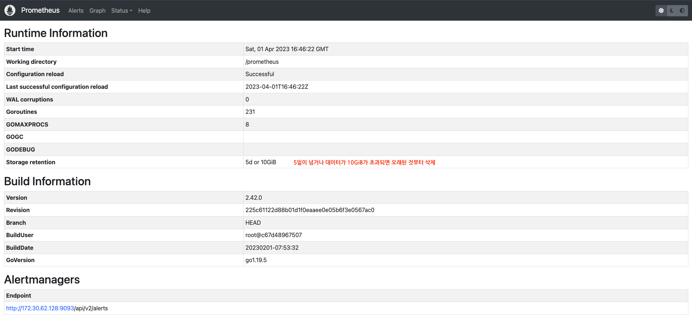
Task: Click the Runtime Information heading
Action: 56,33
